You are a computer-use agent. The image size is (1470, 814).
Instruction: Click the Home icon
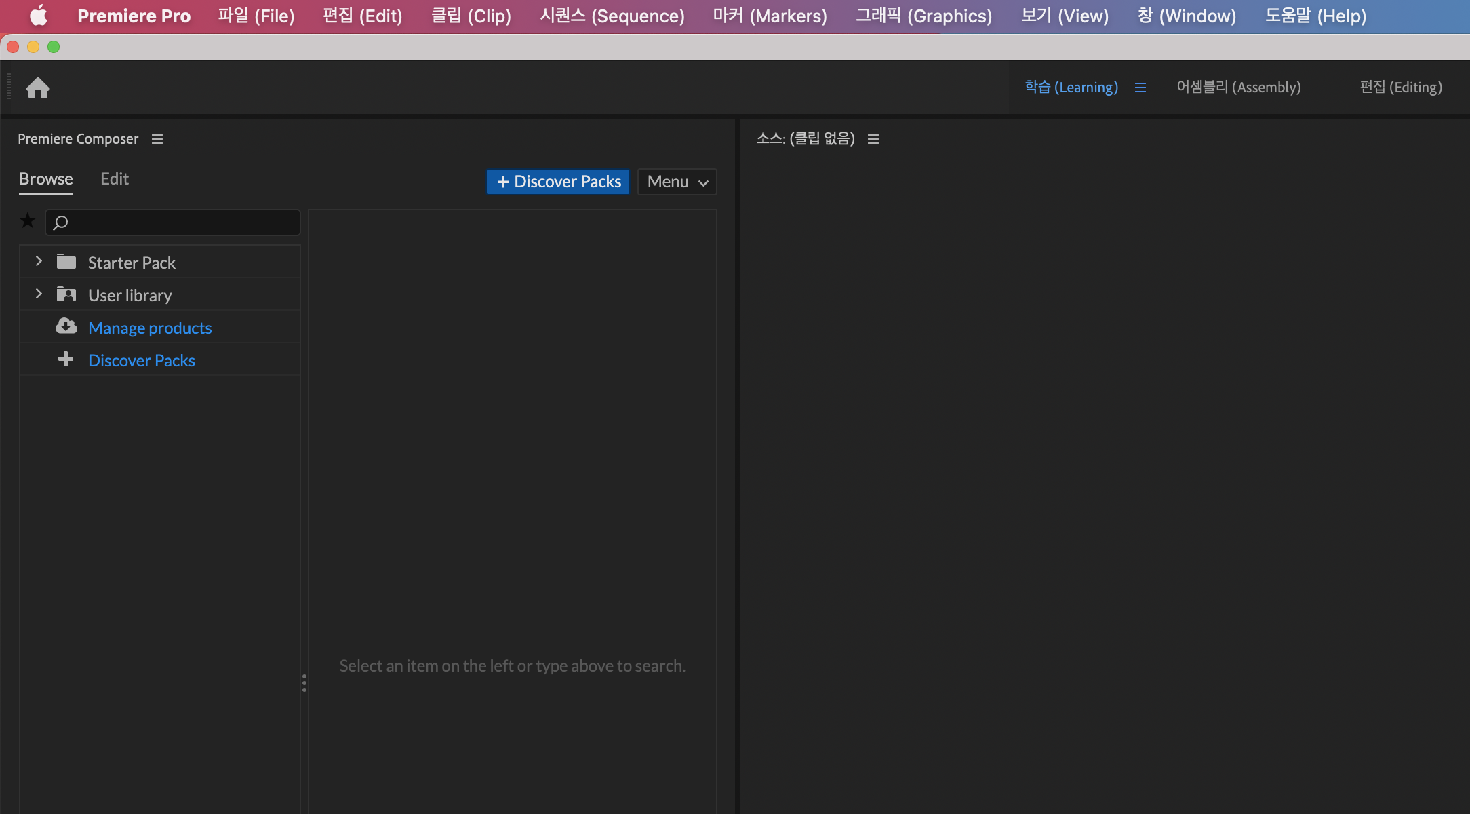[38, 88]
